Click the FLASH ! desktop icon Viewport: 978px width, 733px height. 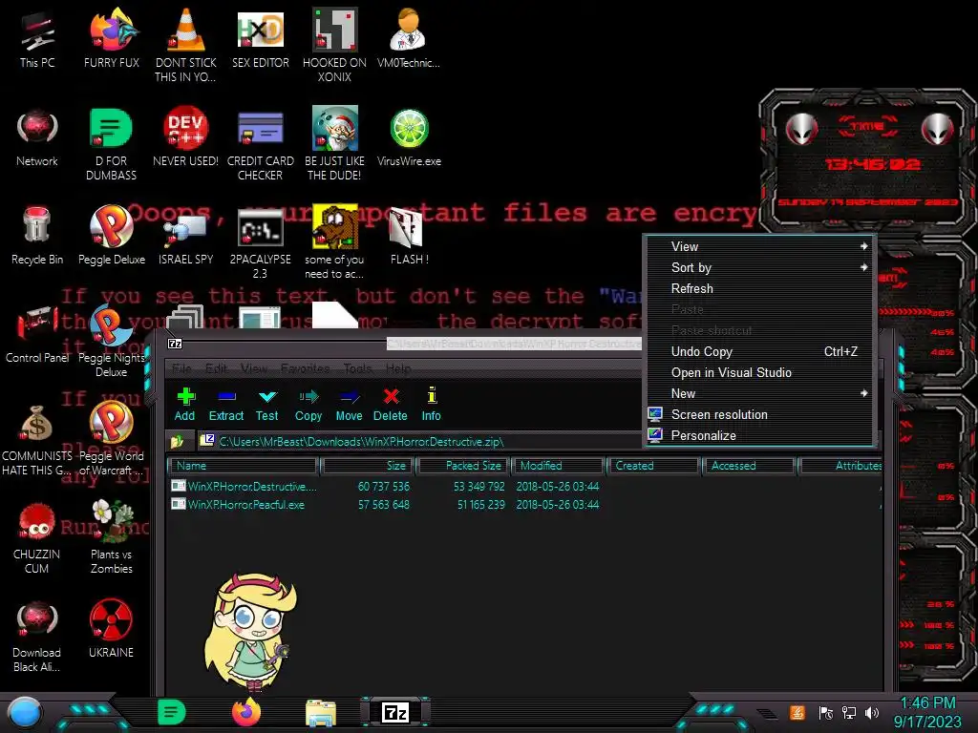pos(409,236)
